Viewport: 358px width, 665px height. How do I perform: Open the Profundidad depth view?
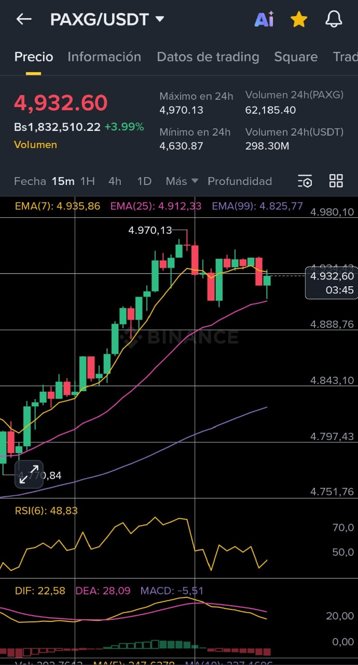point(240,181)
